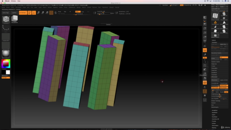The image size is (231, 130).
Task: Open the Preferences menu
Action: click(72, 7)
